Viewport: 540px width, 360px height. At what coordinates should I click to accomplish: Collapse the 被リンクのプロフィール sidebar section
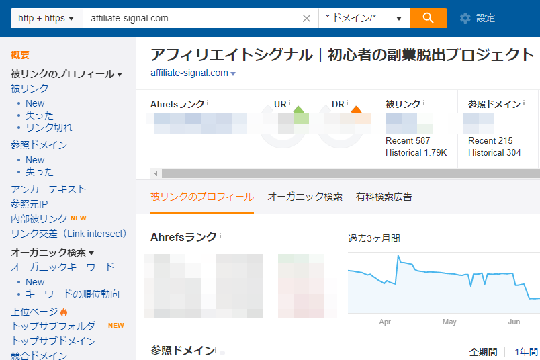click(x=66, y=74)
